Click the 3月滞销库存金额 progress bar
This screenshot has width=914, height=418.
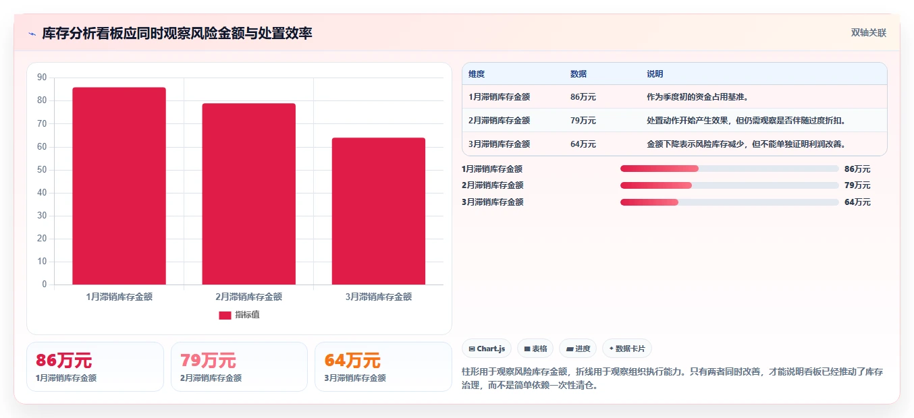coord(729,202)
